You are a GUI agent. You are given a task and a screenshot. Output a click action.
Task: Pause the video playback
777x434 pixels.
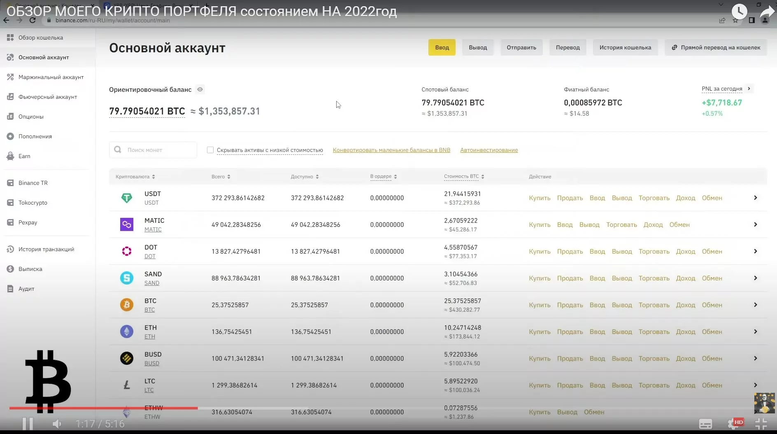[x=28, y=424]
